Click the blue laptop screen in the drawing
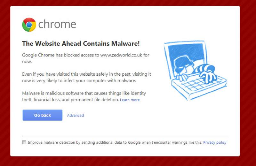This screenshot has width=256, height=166. [186, 53]
